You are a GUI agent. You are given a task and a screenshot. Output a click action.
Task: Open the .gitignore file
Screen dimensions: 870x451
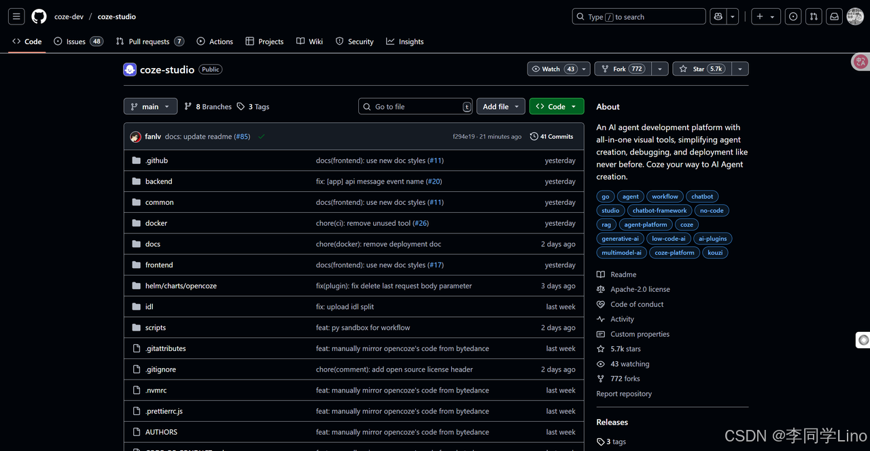click(x=160, y=369)
